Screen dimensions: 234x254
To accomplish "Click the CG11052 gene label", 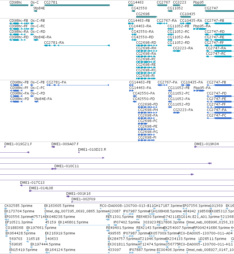I will tap(175, 8).
